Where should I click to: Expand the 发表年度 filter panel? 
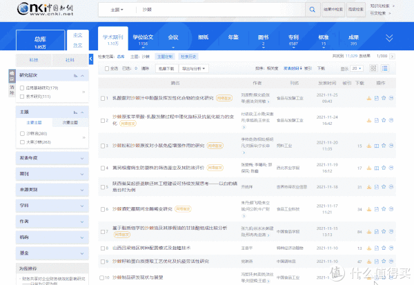pyautogui.click(x=52, y=158)
